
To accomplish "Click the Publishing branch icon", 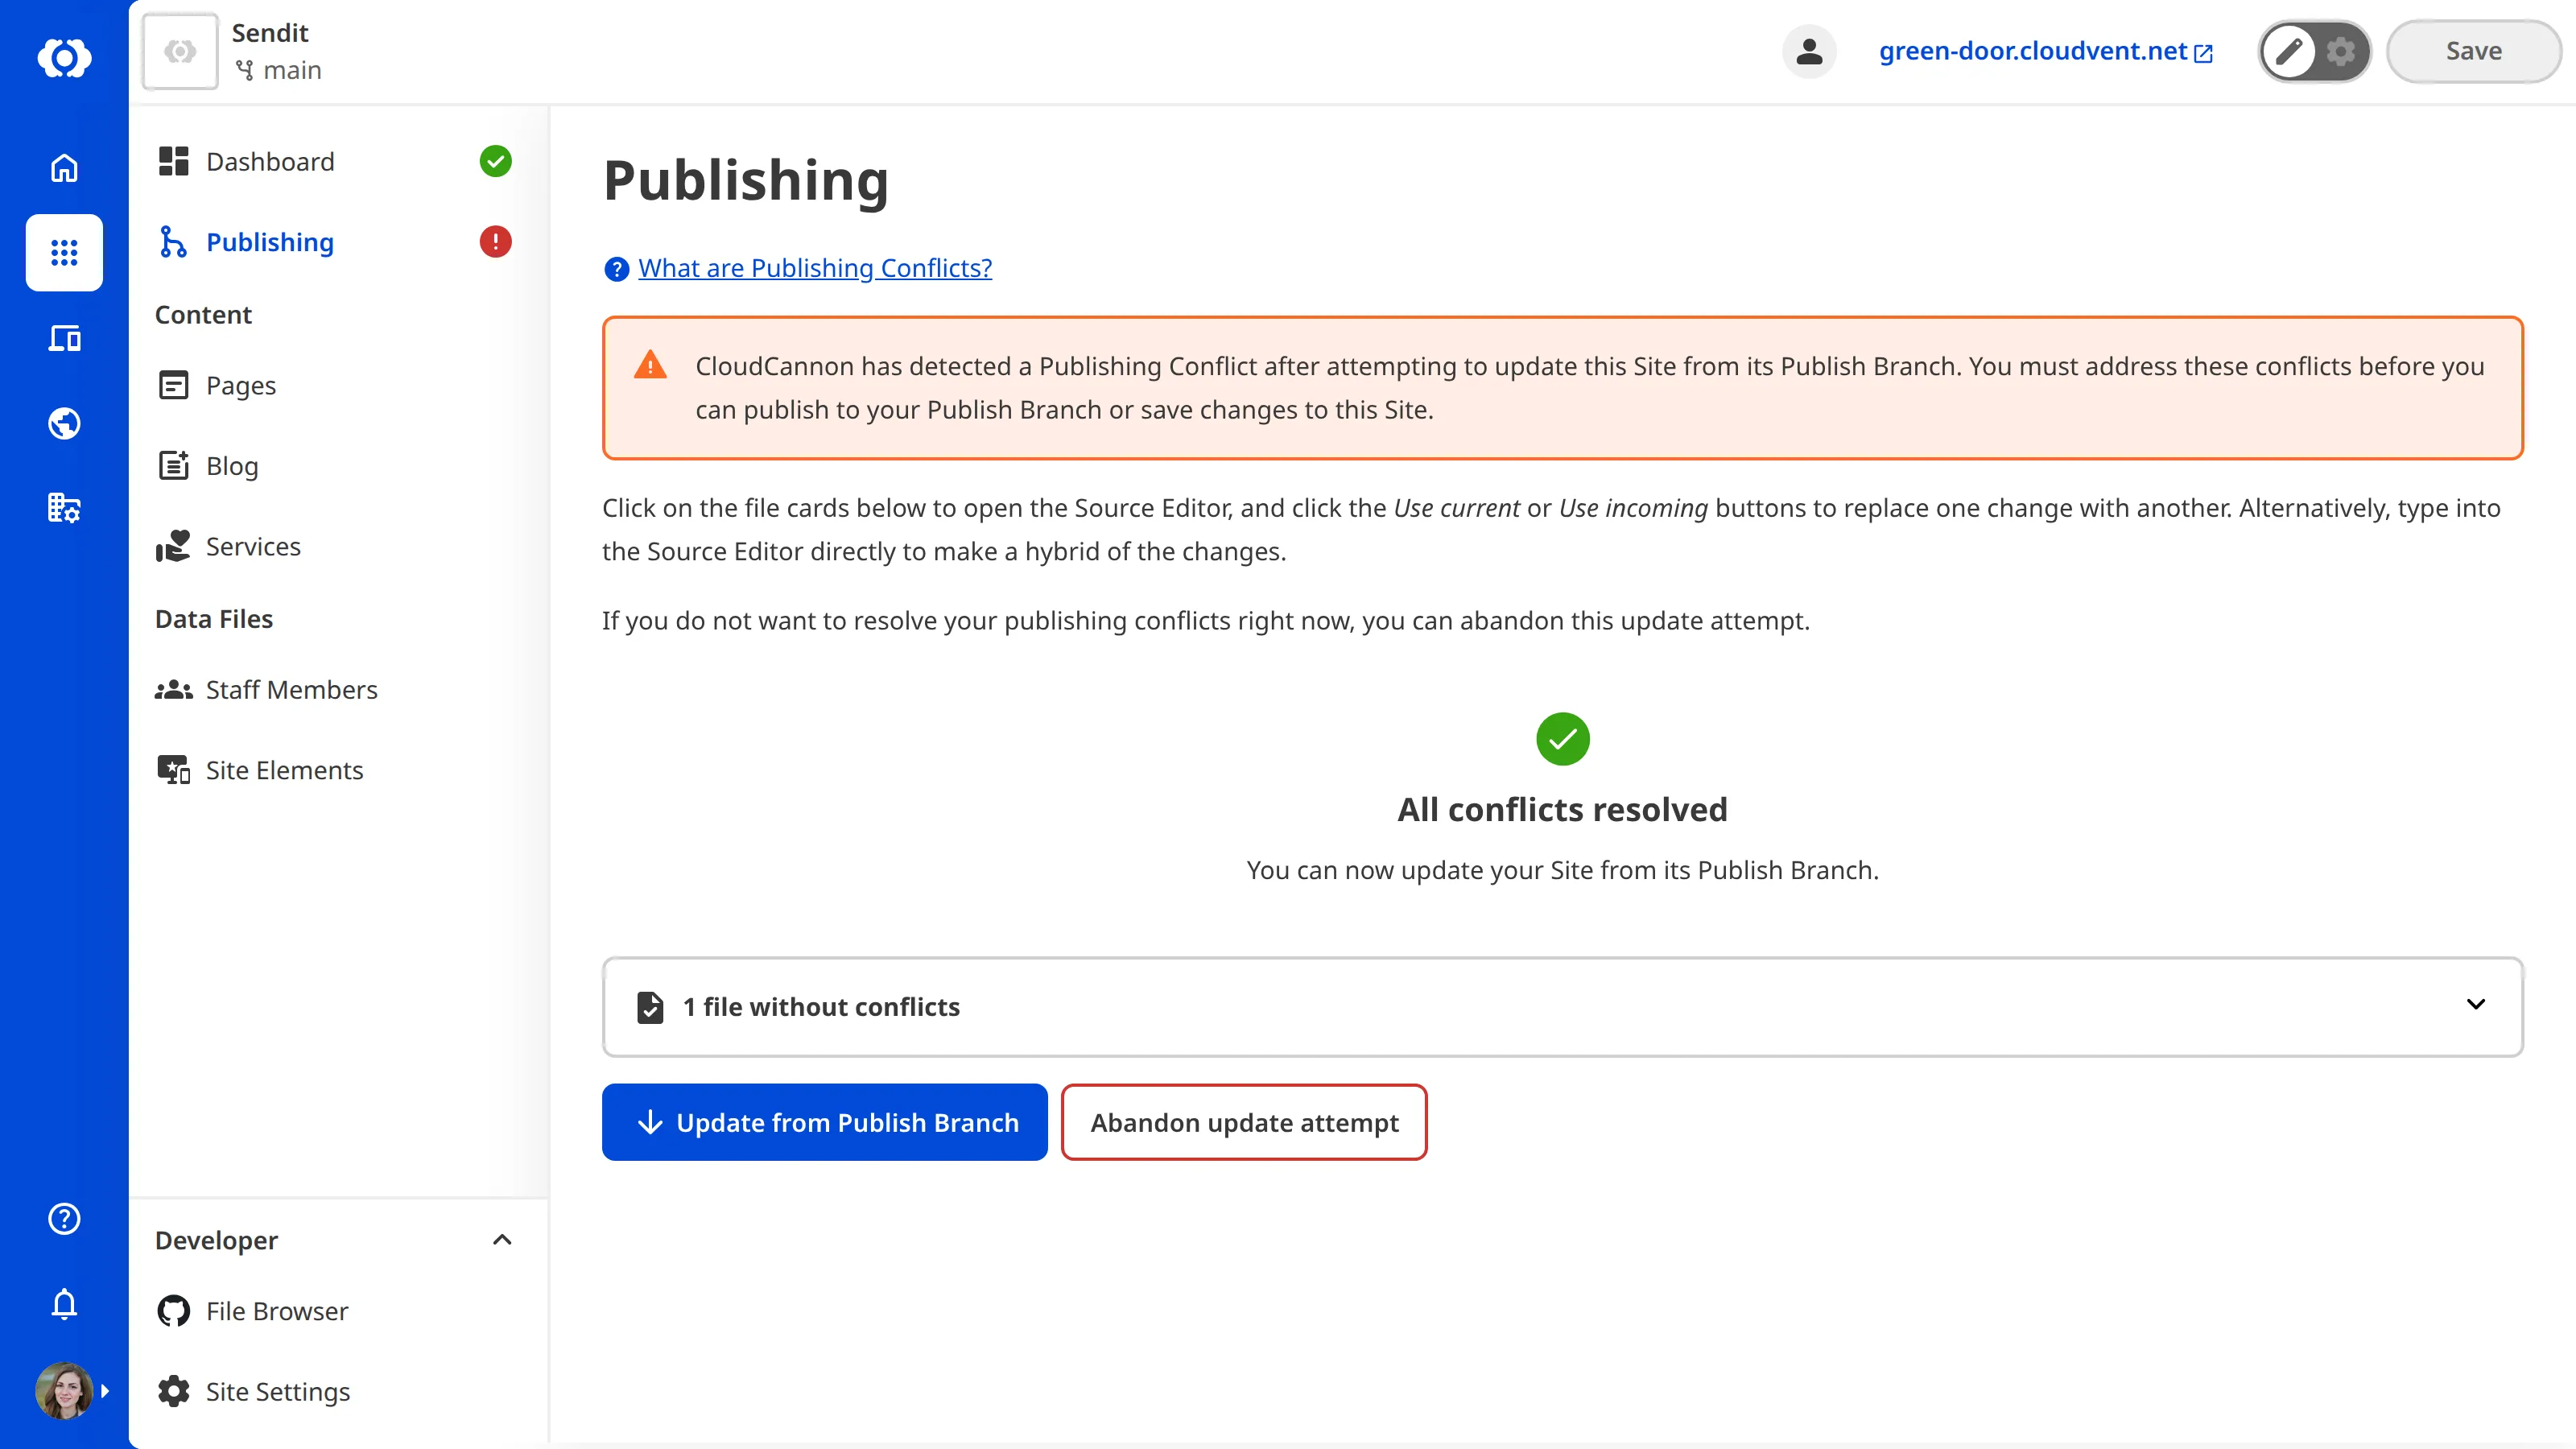I will coord(173,242).
